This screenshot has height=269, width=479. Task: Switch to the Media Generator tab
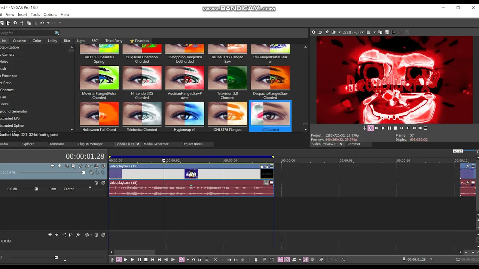[x=156, y=144]
